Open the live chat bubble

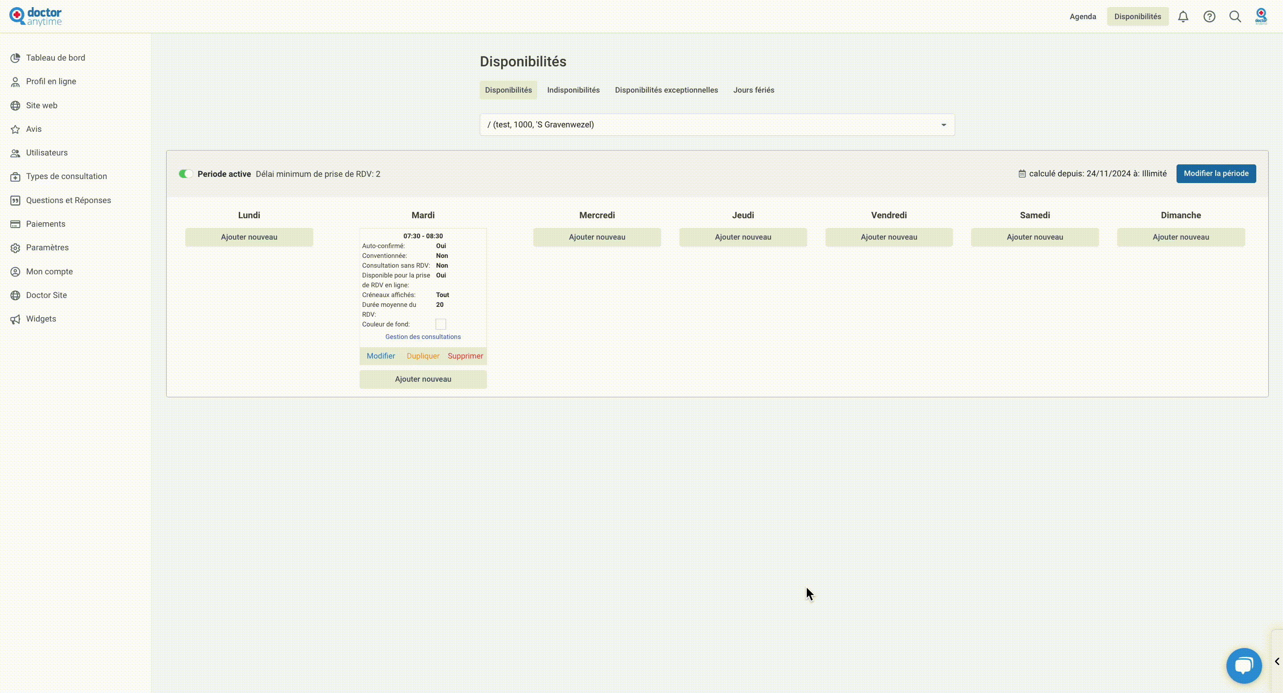[x=1244, y=666]
